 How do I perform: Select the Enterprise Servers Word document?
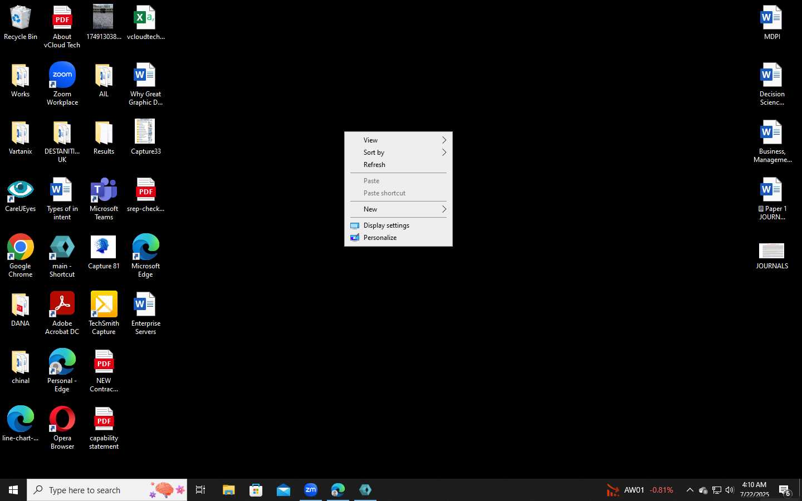click(x=146, y=313)
